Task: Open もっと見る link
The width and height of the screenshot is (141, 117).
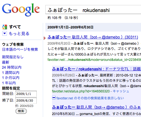Action: [x=19, y=34]
